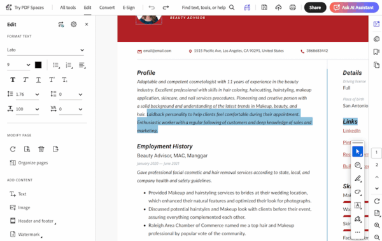Toggle underline text formatting
382x241 pixels.
pyautogui.click(x=38, y=80)
